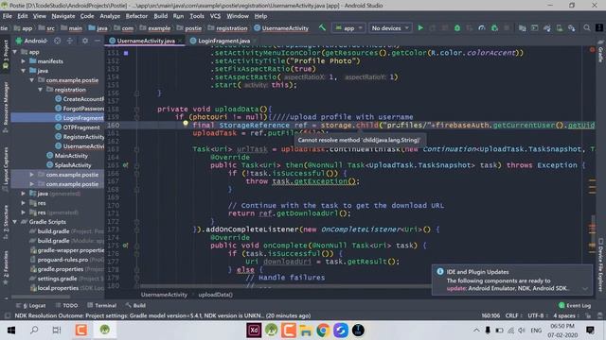Open the File menu
Image resolution: width=606 pixels, height=340 pixels.
tap(7, 16)
